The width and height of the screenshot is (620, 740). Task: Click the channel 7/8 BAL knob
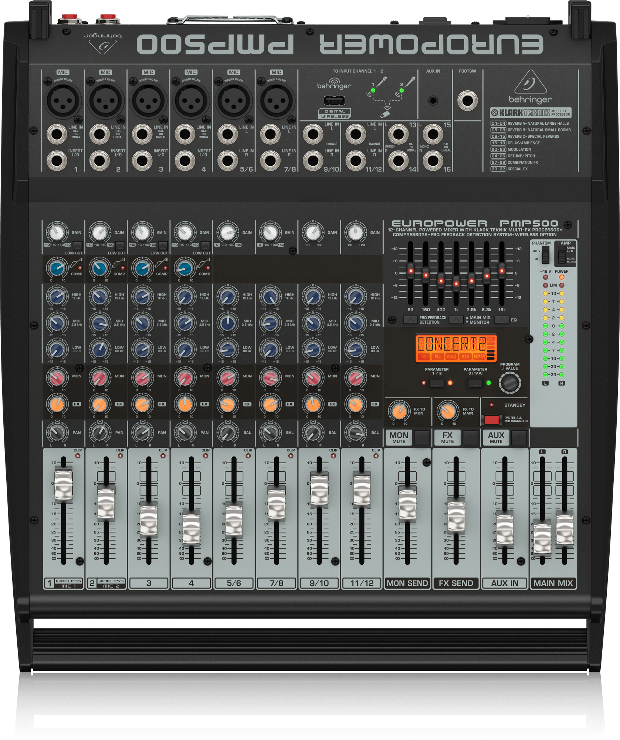pos(270,432)
